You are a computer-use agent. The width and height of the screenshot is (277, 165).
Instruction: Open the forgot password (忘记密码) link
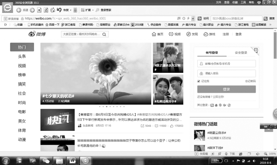click(x=250, y=81)
